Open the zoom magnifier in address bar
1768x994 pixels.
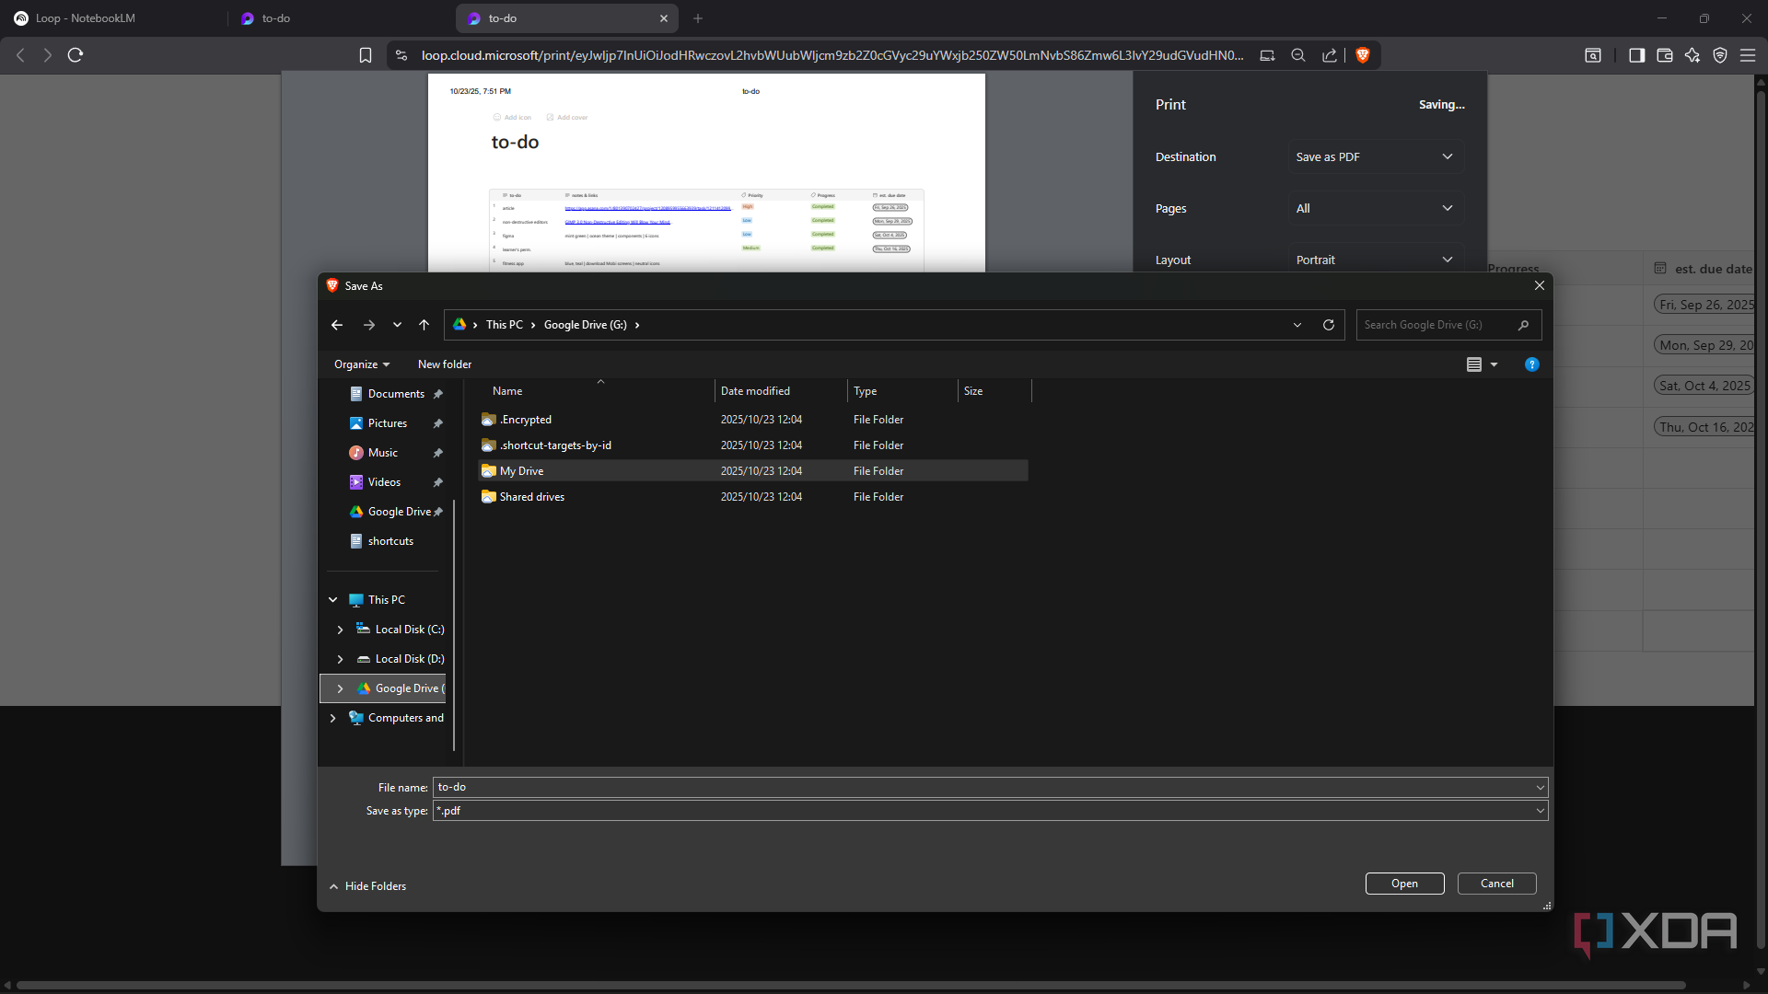pyautogui.click(x=1298, y=55)
